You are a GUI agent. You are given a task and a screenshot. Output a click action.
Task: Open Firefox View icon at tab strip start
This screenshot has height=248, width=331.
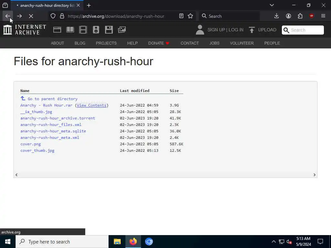tap(5, 5)
